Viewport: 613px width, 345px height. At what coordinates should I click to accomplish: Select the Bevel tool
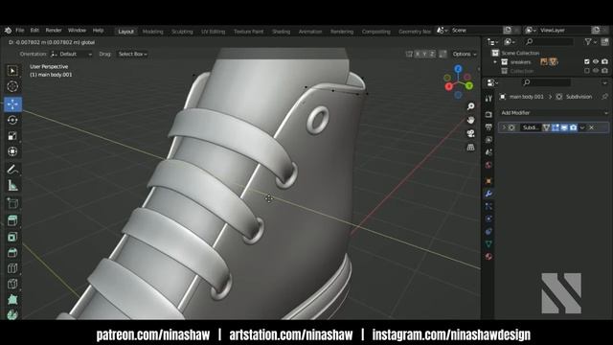pyautogui.click(x=12, y=252)
